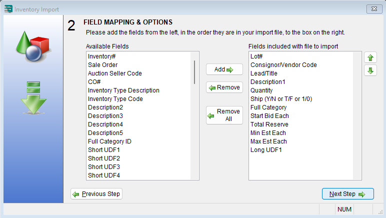Click the move field up arrow icon

370,58
